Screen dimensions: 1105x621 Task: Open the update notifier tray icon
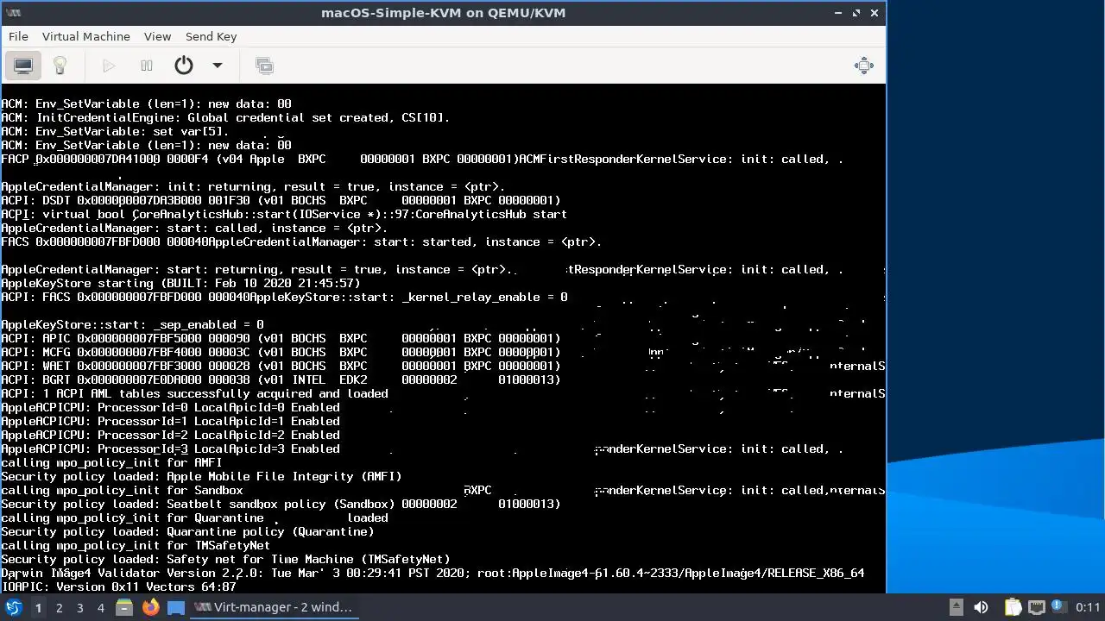tap(1058, 607)
